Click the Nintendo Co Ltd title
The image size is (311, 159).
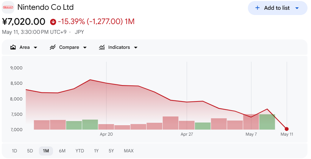tap(46, 7)
